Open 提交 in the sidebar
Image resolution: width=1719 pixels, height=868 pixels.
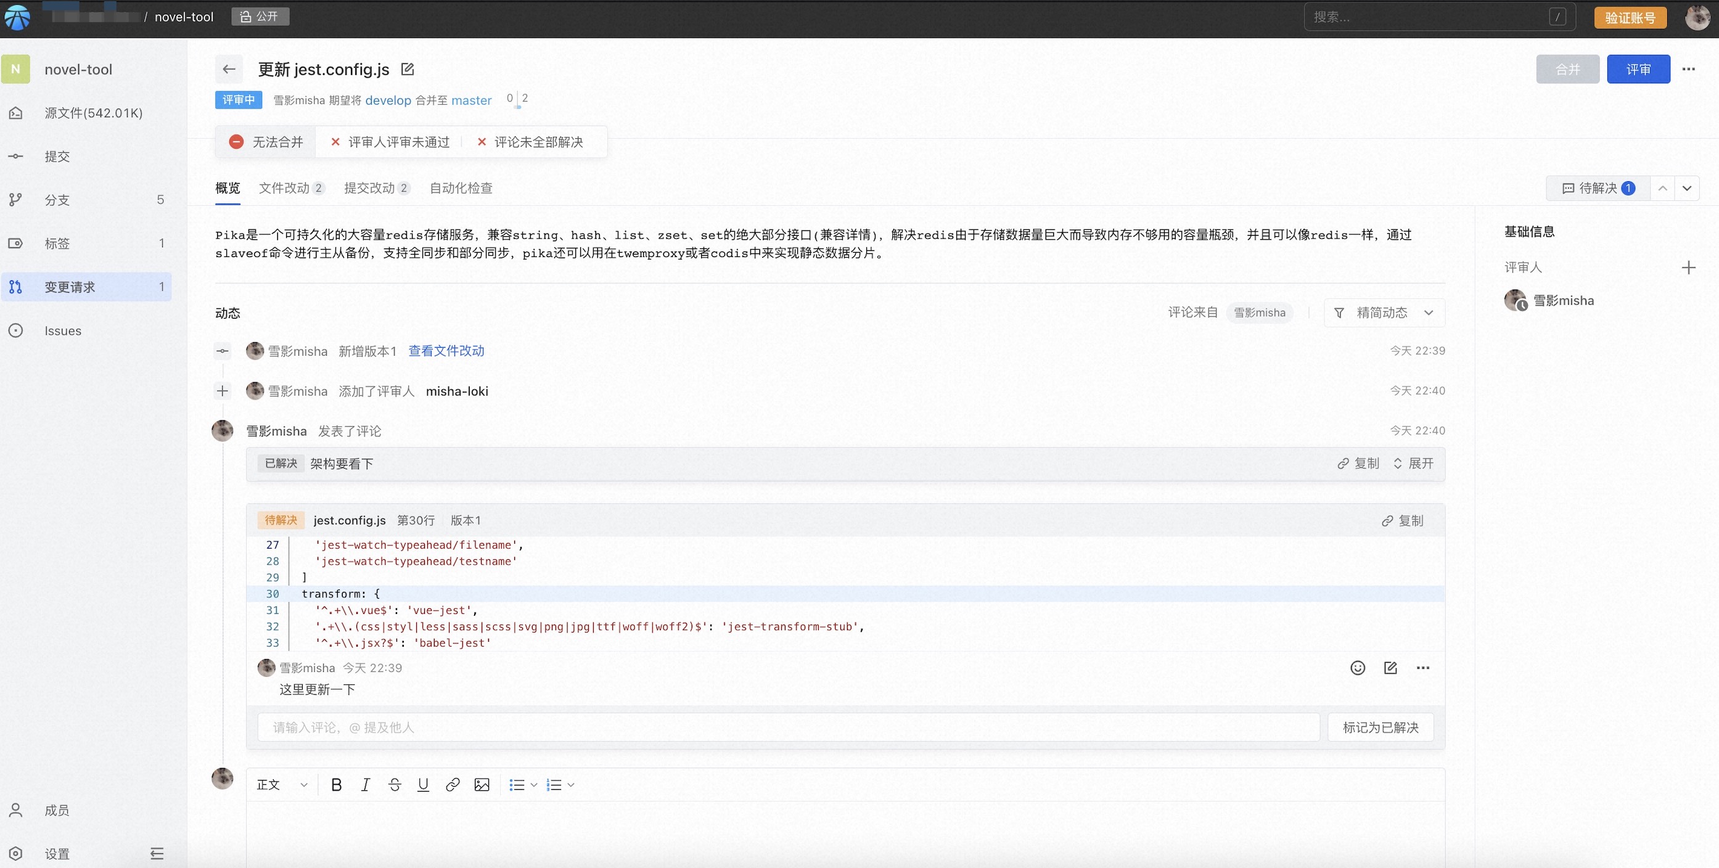tap(86, 156)
